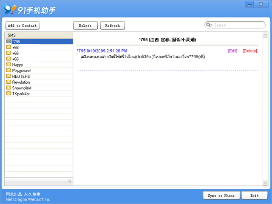Click scroll down arrow in message pane
272x204 pixels.
pos(265,182)
